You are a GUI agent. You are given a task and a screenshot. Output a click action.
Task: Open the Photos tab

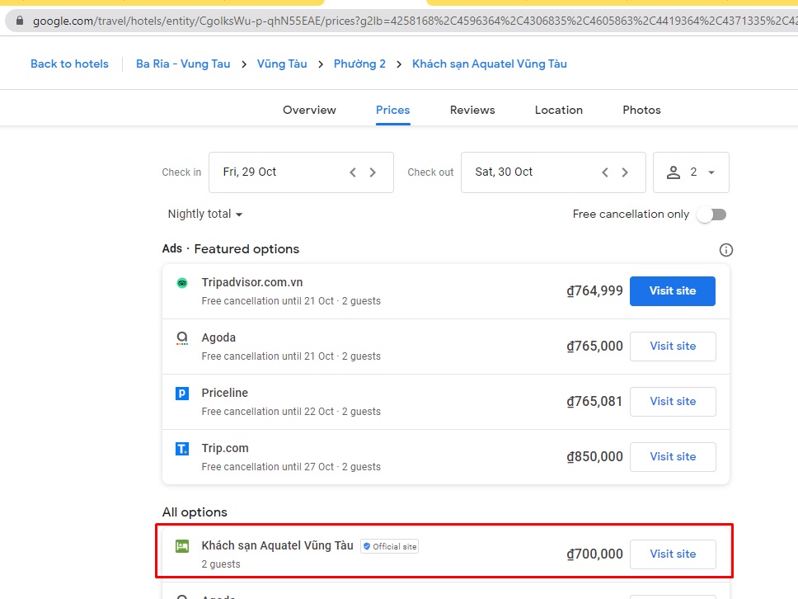tap(641, 110)
